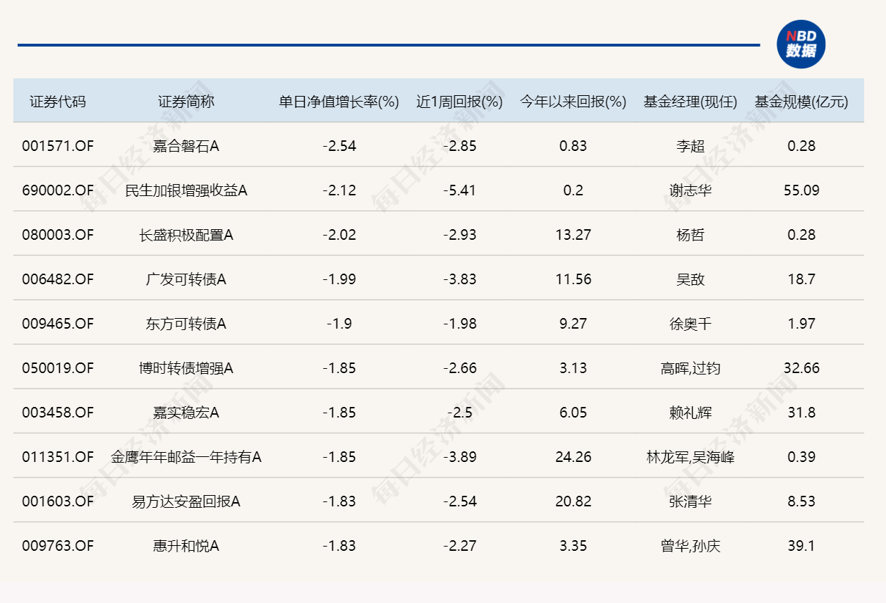Select weekly return value -2.93

tap(460, 235)
